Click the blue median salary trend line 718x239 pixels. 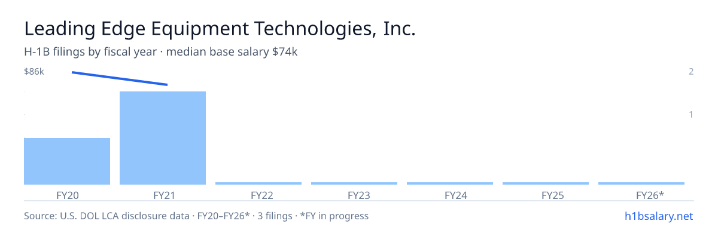(120, 78)
